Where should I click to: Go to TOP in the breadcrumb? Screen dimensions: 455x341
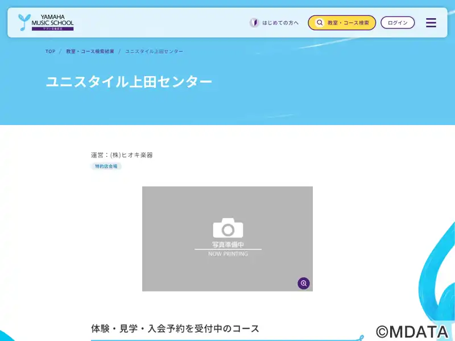[x=51, y=52]
